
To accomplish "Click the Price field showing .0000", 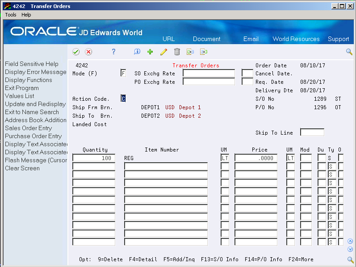I will click(256, 158).
